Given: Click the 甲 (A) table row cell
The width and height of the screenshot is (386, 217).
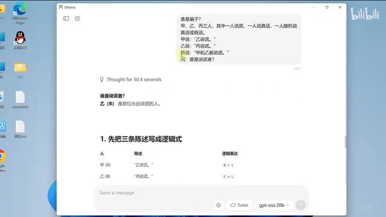Looking at the screenshot, I should click(x=105, y=165).
